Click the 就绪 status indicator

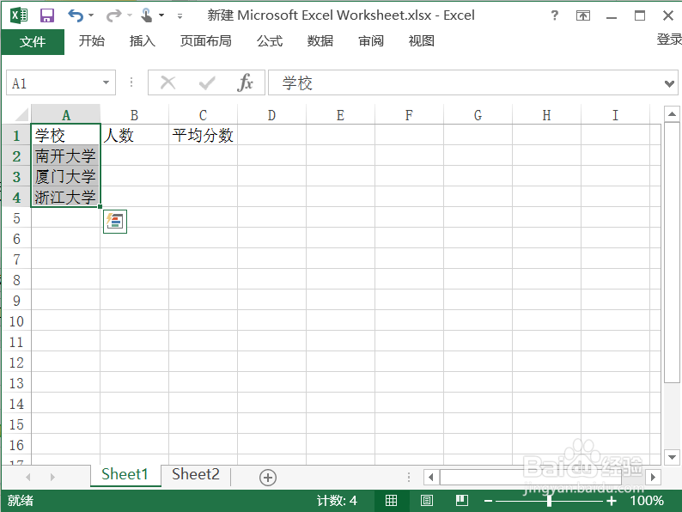point(21,501)
